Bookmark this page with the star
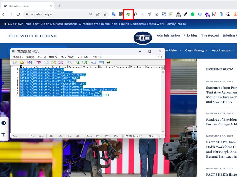This screenshot has width=237, height=177. point(105,14)
